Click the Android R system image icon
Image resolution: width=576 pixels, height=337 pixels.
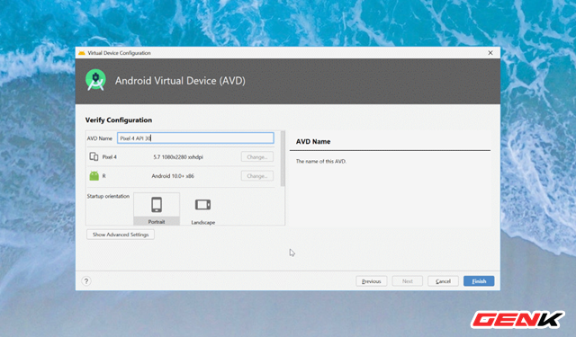pyautogui.click(x=94, y=176)
